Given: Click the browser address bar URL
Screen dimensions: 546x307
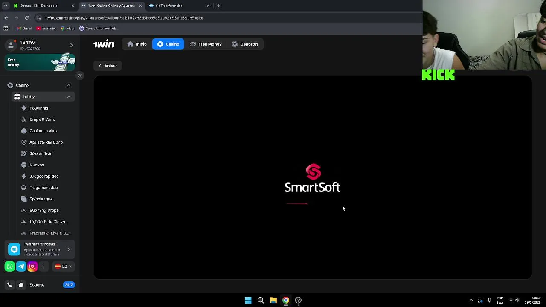Looking at the screenshot, I should [x=124, y=18].
